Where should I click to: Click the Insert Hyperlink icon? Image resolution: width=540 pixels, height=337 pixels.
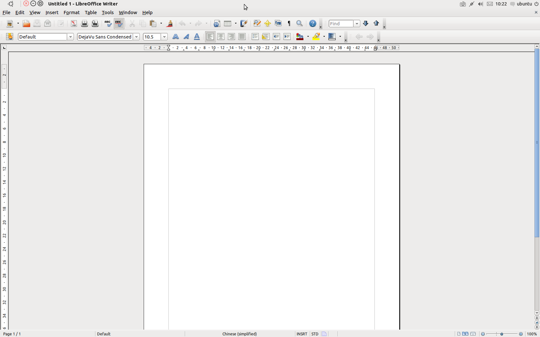point(217,24)
